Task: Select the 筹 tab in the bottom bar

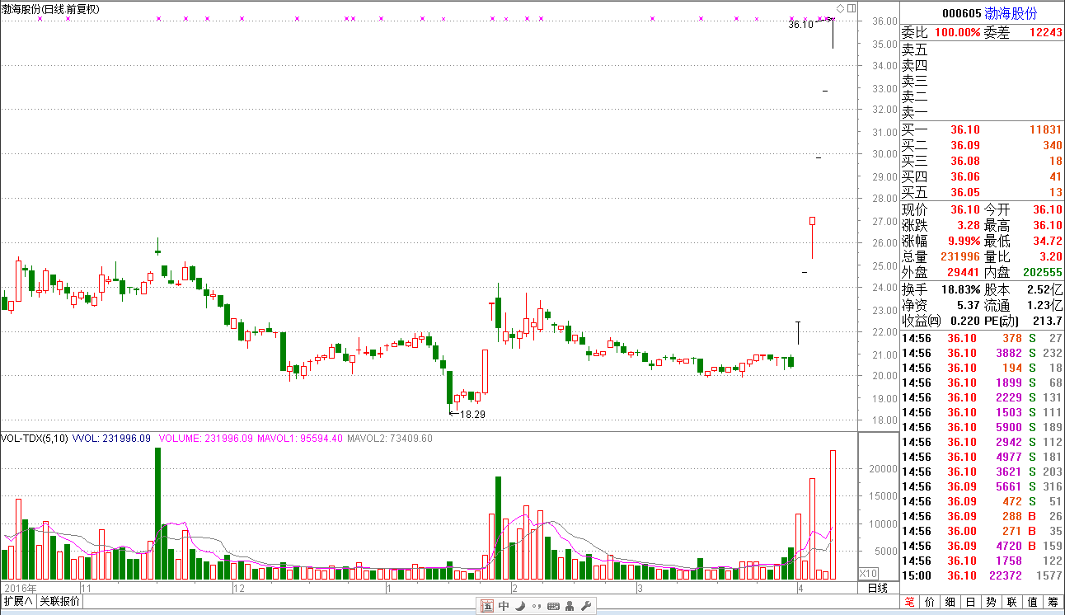Action: [1053, 602]
